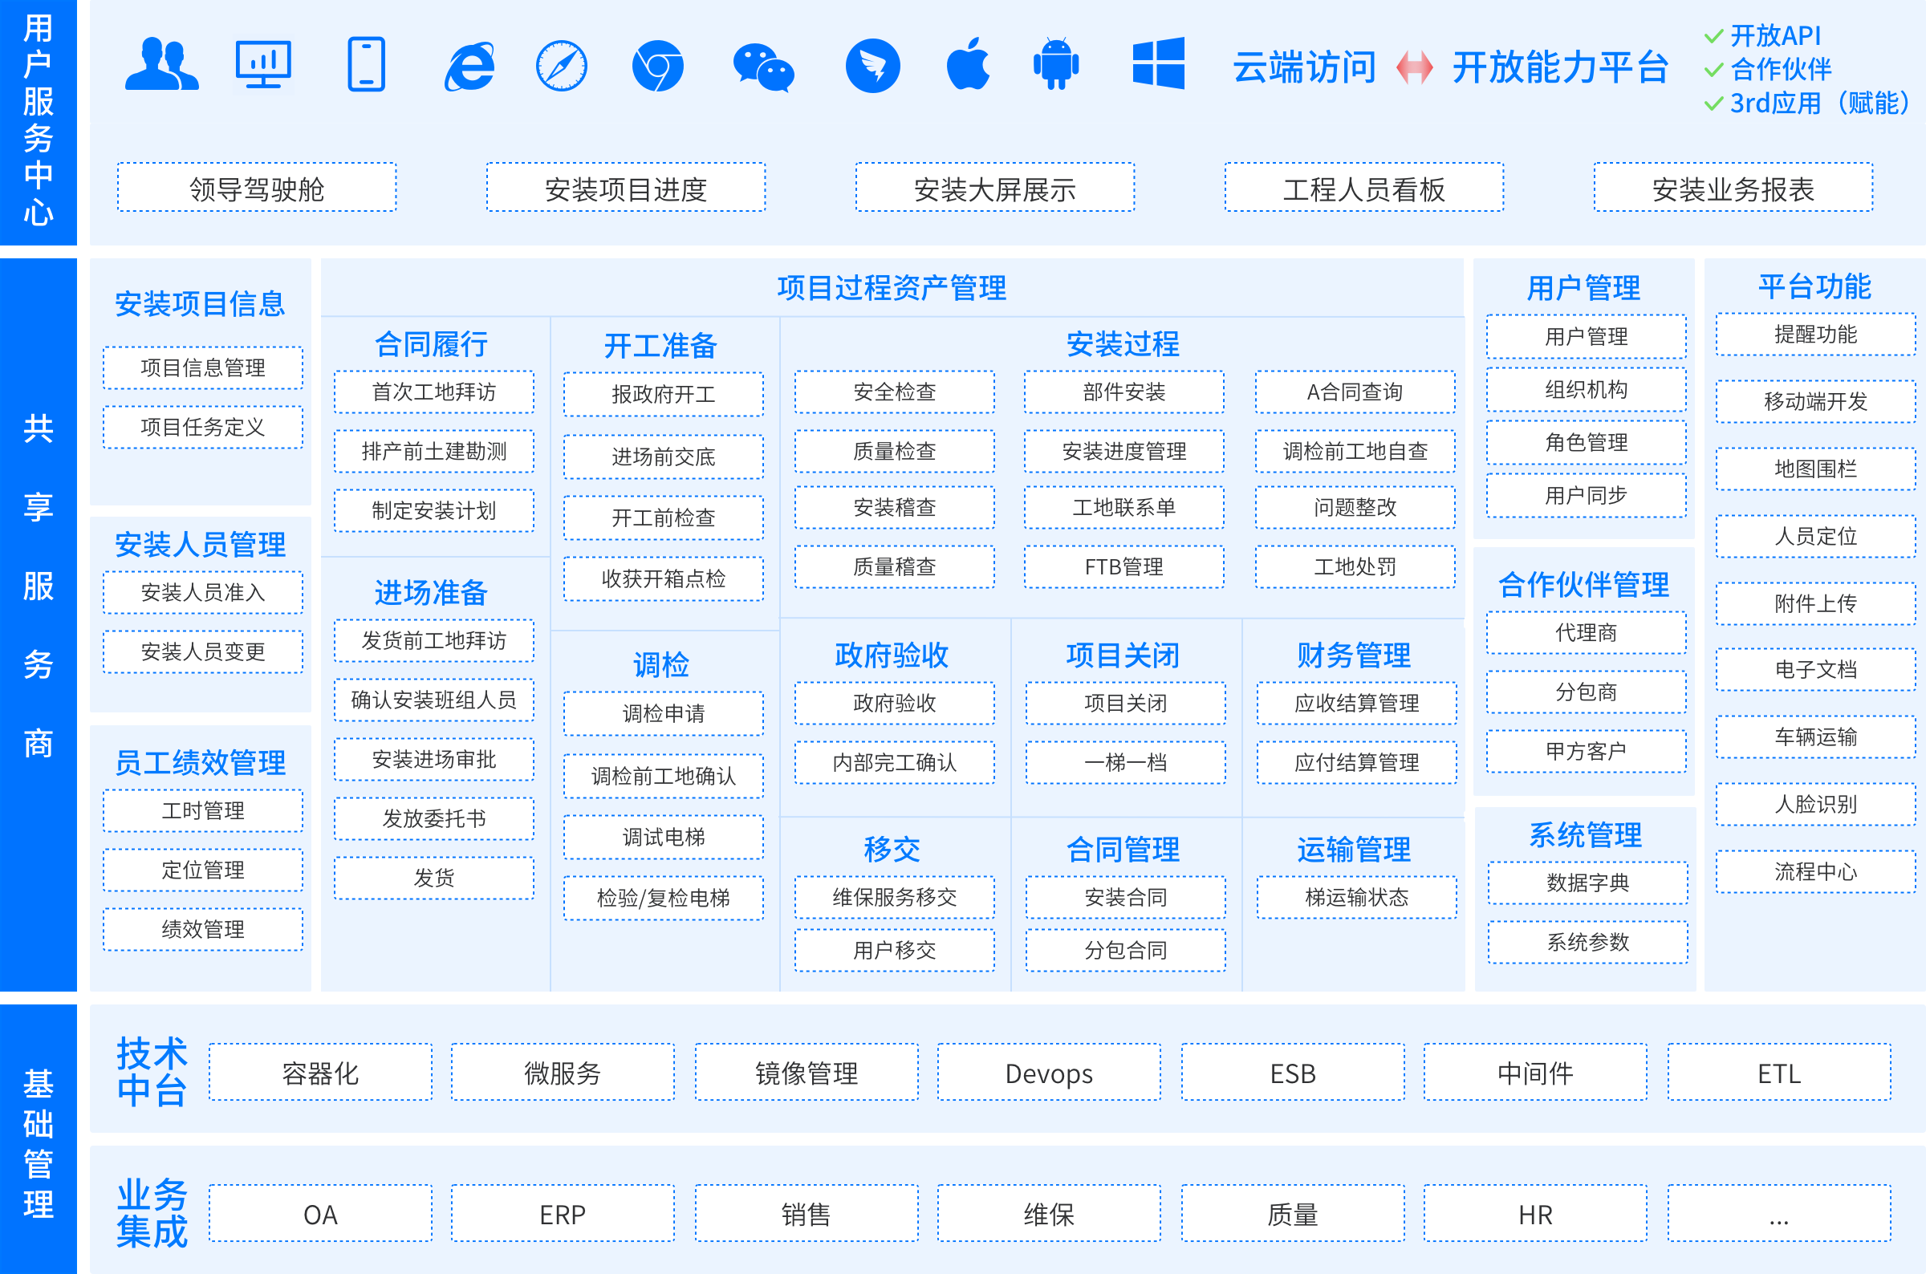
Task: Click the two-person users icon
Action: 162,64
